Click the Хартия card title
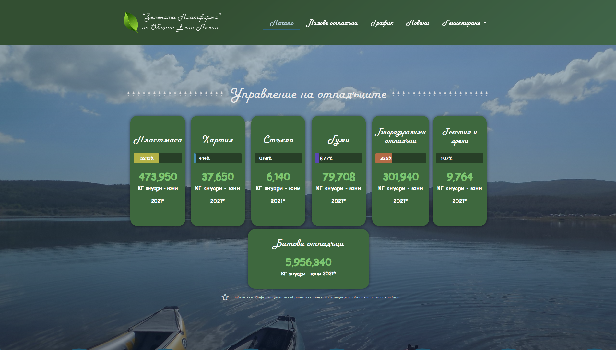Image resolution: width=616 pixels, height=350 pixels. point(218,140)
